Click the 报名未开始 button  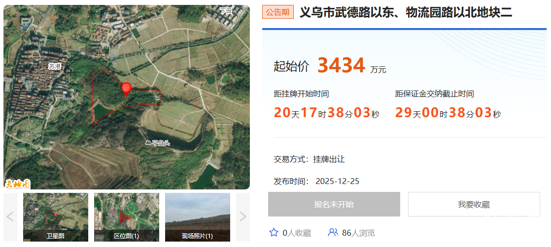334,204
